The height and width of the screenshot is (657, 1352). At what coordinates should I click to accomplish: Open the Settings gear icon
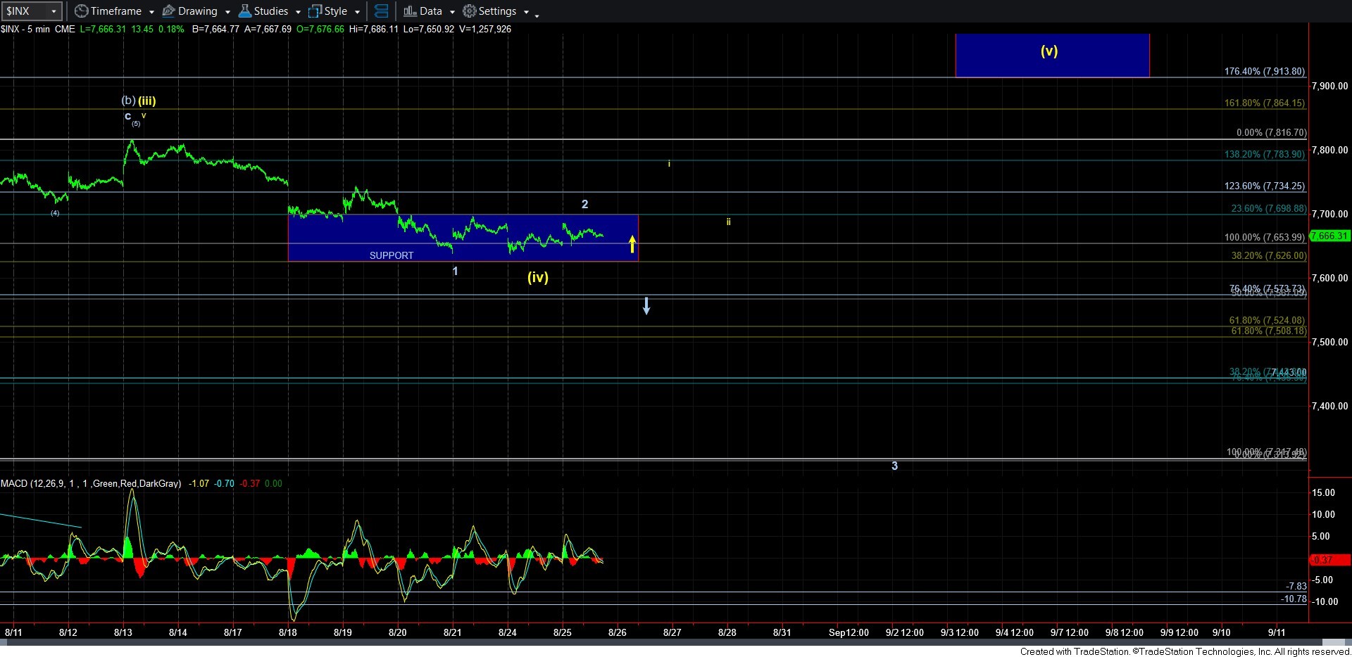(x=469, y=11)
